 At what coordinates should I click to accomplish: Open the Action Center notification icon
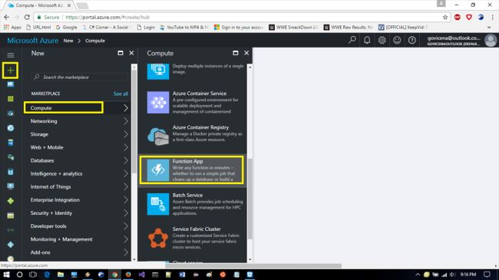tap(487, 275)
